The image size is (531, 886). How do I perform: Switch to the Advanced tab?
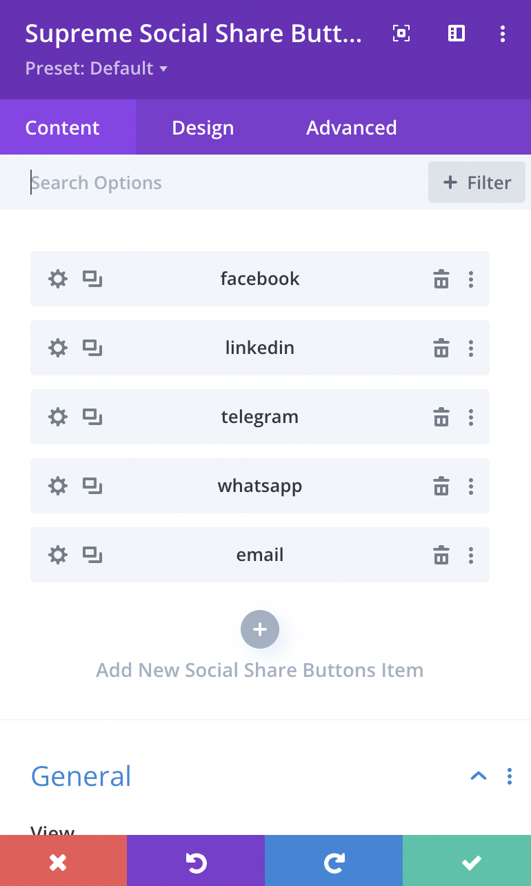tap(352, 128)
